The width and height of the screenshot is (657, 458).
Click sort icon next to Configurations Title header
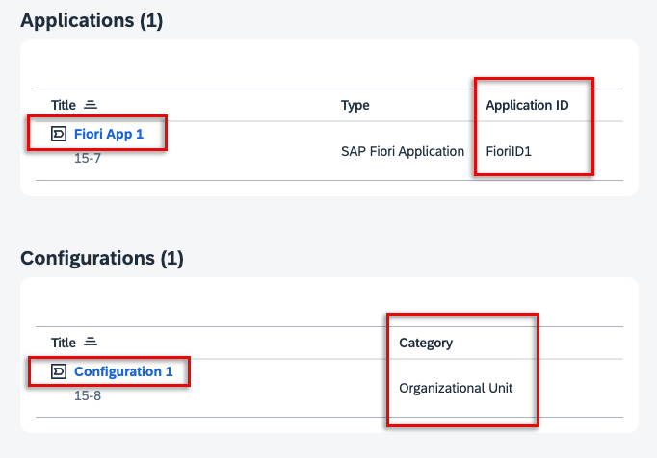click(90, 342)
